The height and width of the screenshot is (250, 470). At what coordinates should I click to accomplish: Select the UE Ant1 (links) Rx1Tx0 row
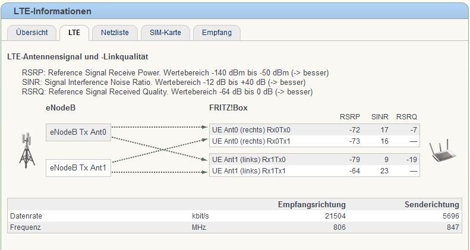314,160
